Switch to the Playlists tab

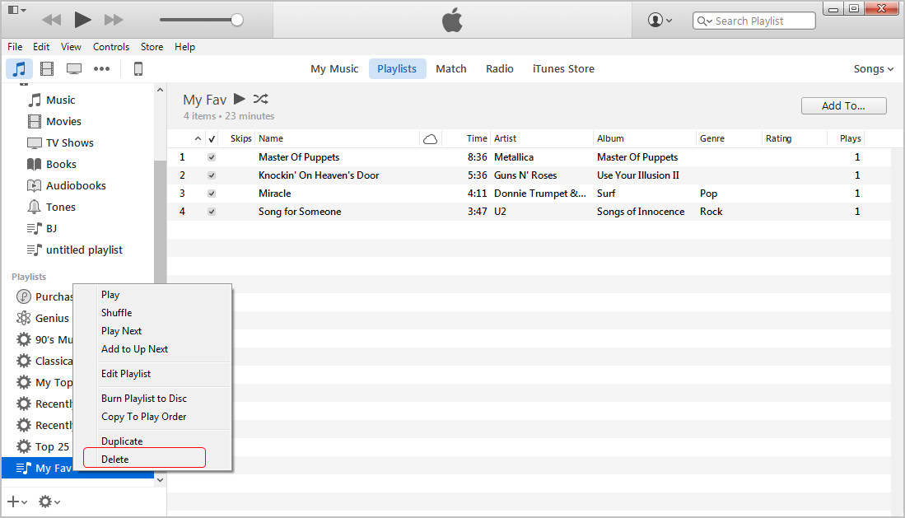(397, 68)
